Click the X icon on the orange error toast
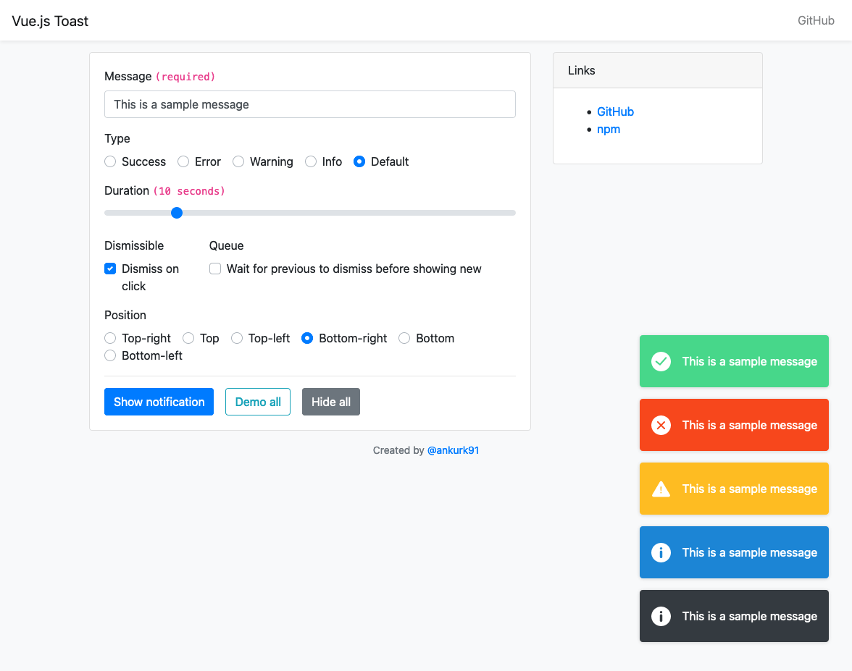Viewport: 852px width, 671px height. click(x=661, y=425)
